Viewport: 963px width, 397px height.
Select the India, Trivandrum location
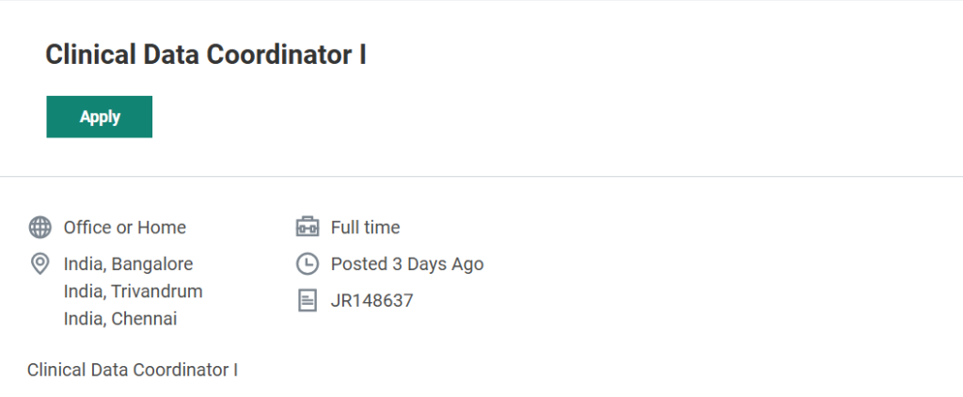coord(133,292)
